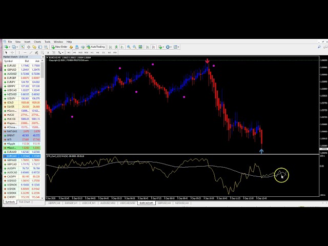
Task: Select the trendline drawing tool
Action: click(31, 52)
